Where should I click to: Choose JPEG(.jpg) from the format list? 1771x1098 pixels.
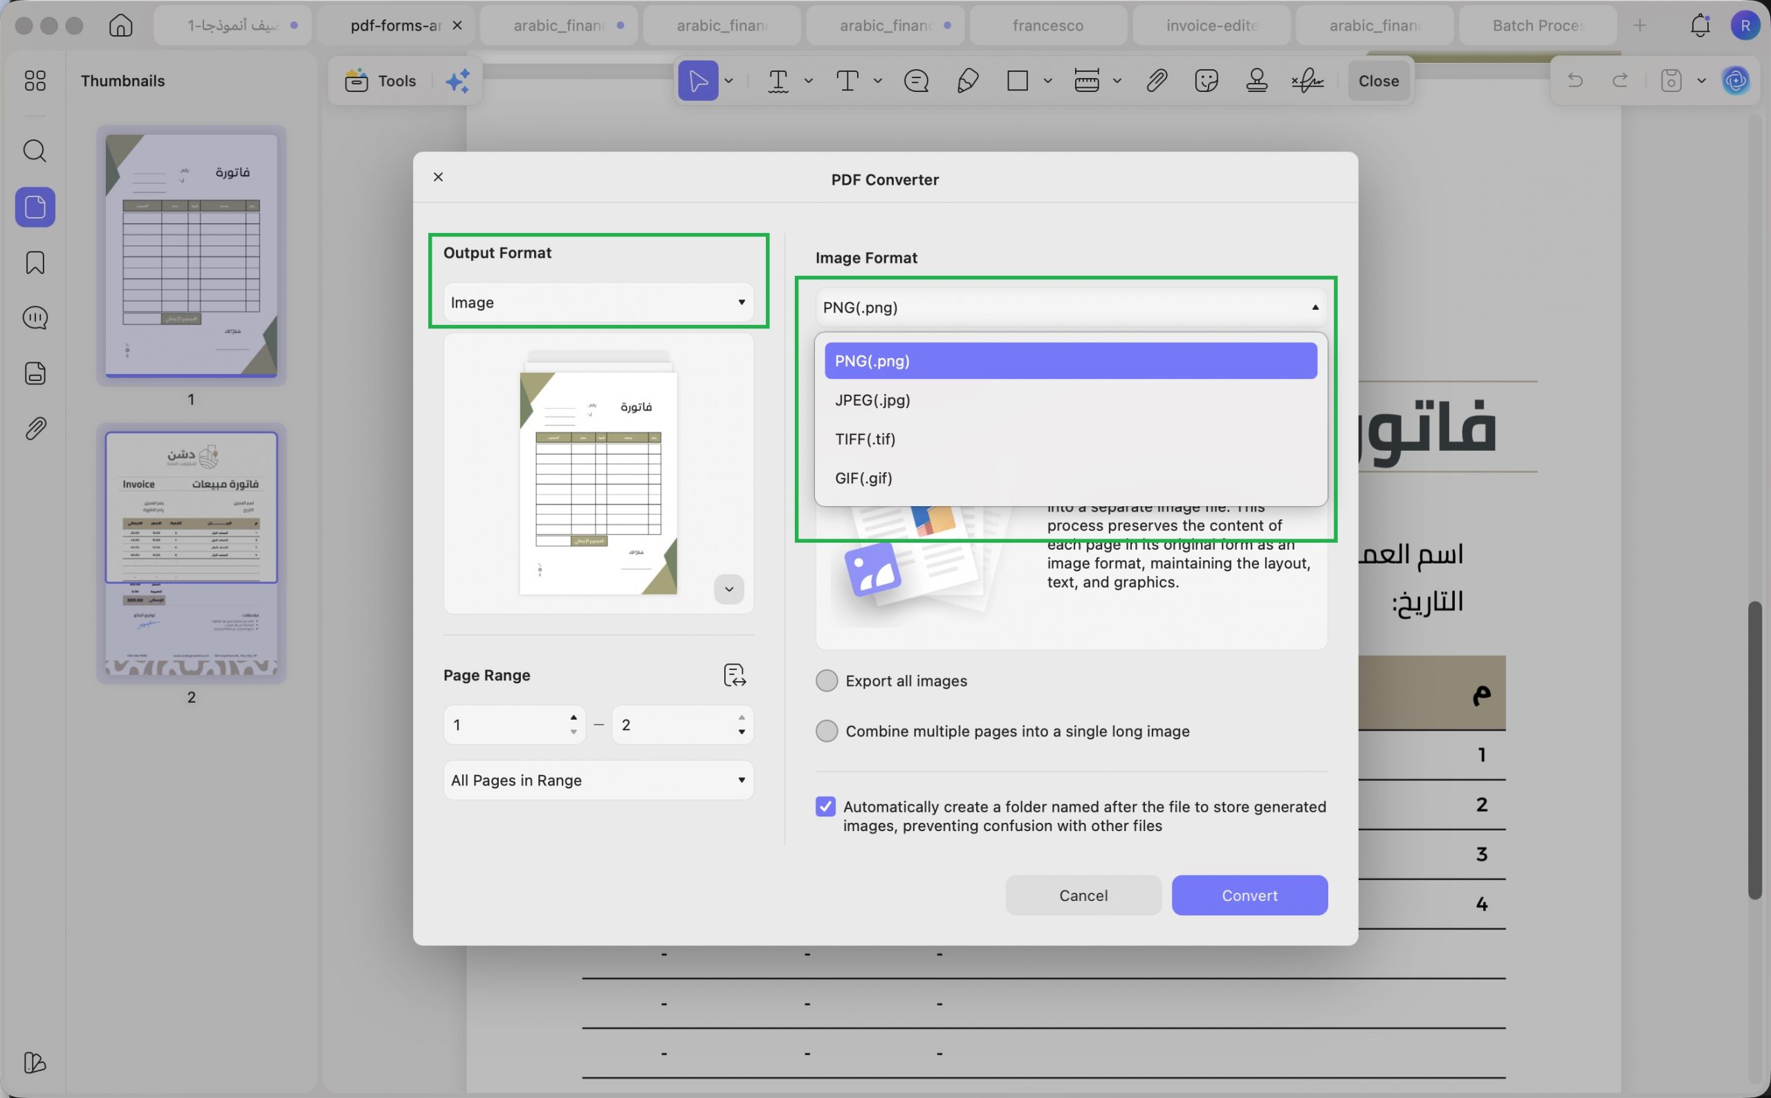click(x=1071, y=400)
